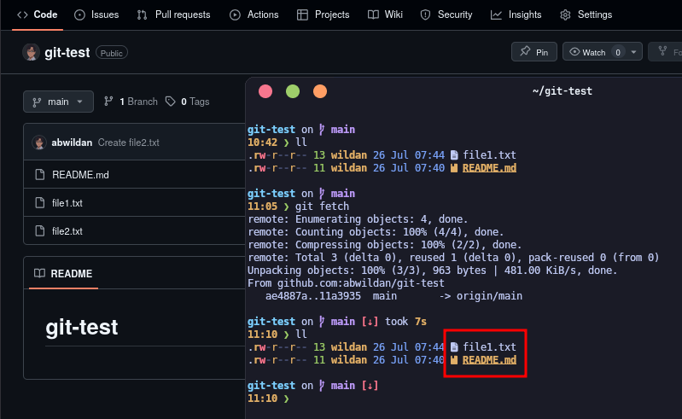
Task: Click the book icon next to README
Action: [39, 273]
